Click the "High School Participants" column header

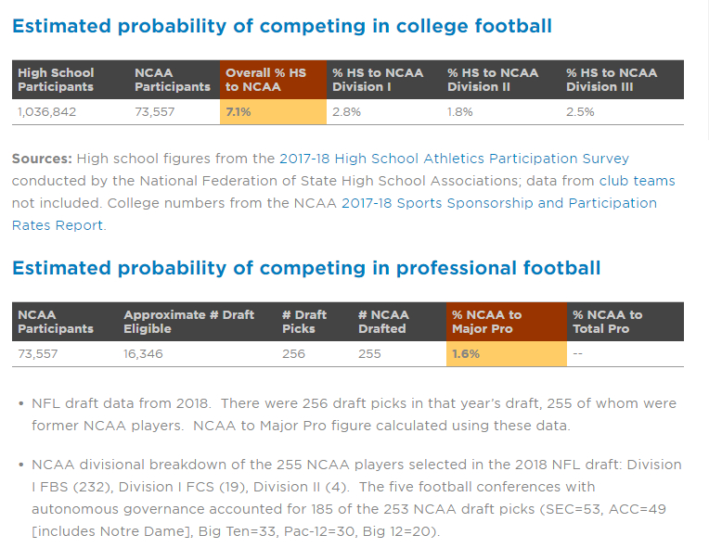[x=56, y=80]
